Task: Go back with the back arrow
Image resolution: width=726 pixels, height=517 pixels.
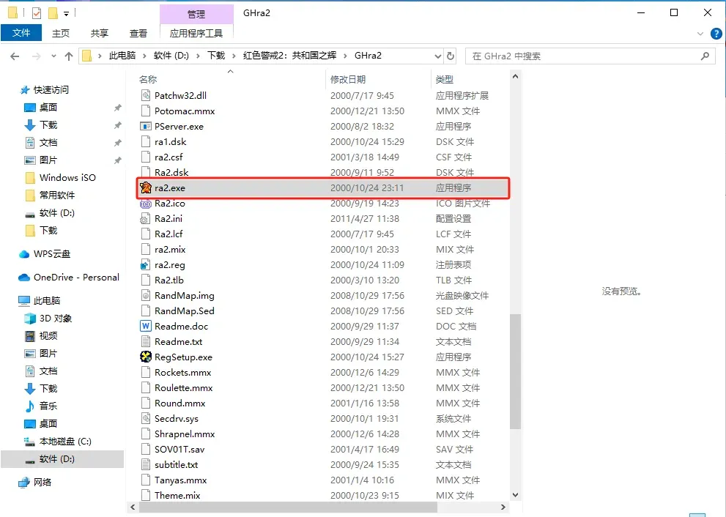Action: (x=15, y=56)
